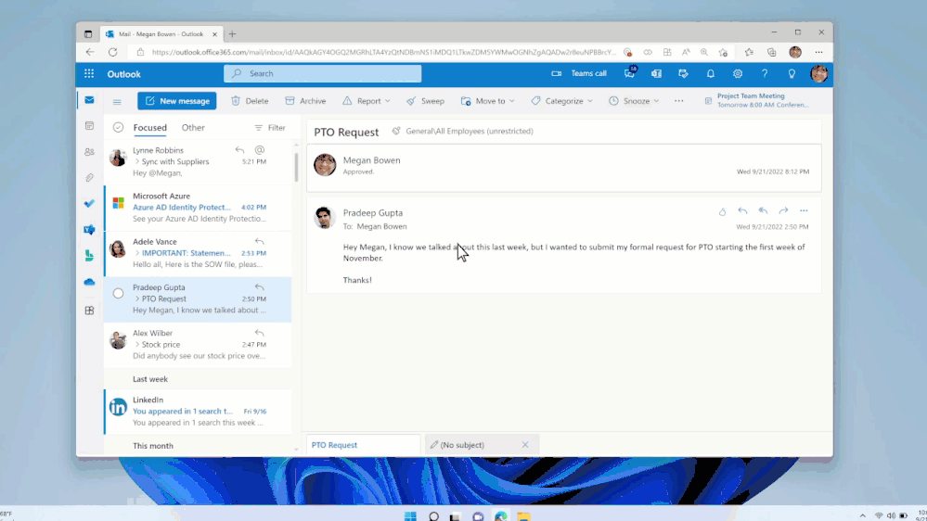Expand the Report dropdown arrow
The height and width of the screenshot is (521, 927).
pyautogui.click(x=388, y=101)
